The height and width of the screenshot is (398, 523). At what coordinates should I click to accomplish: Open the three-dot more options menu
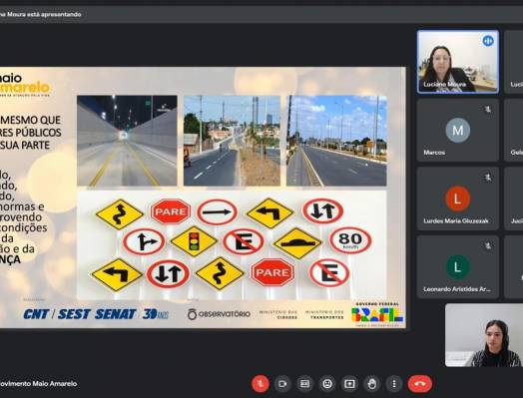[394, 384]
